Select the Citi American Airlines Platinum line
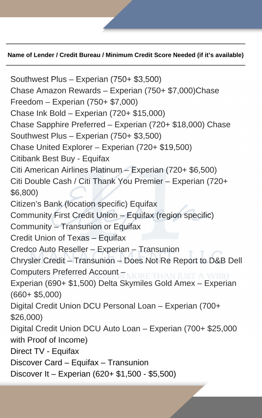The height and width of the screenshot is (418, 262). tap(113, 170)
